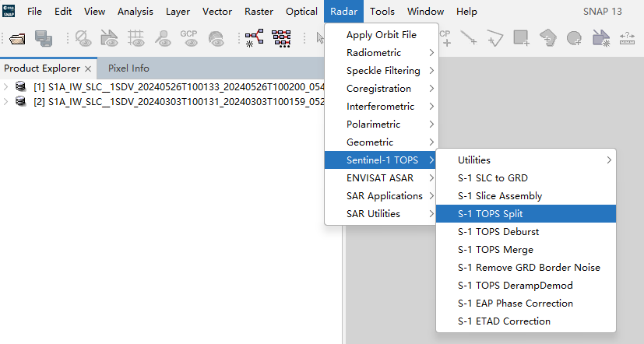Open the File menu
This screenshot has width=644, height=344.
coord(34,11)
